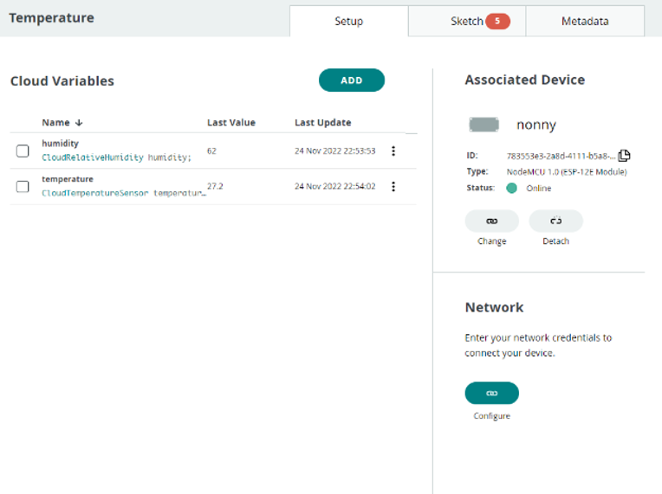Open the three-dot menu for the temperature variable
This screenshot has height=494, width=662.
(x=393, y=186)
